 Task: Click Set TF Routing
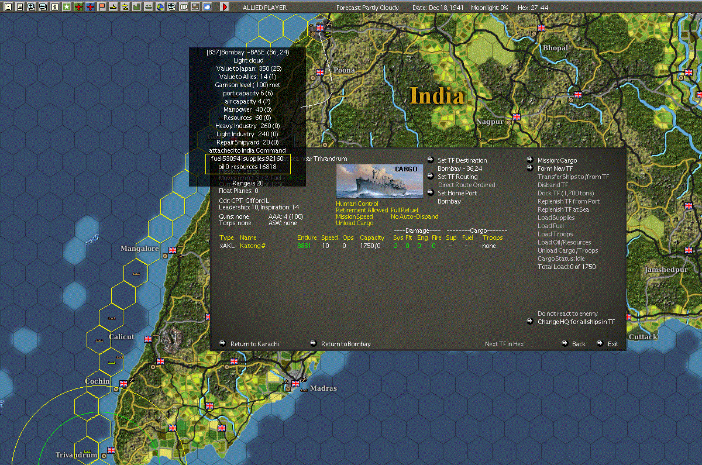[457, 177]
